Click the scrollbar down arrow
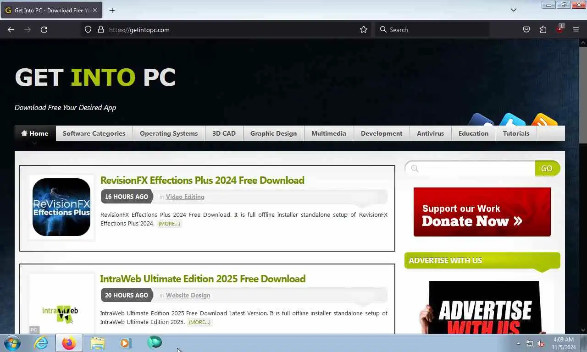The width and height of the screenshot is (587, 352). [583, 330]
